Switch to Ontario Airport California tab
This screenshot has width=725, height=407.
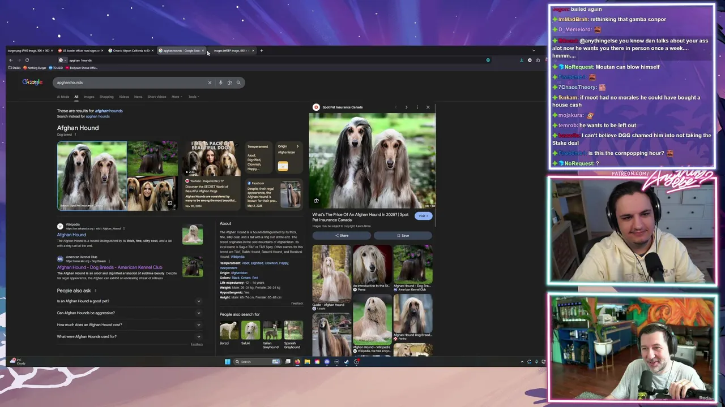pos(130,51)
